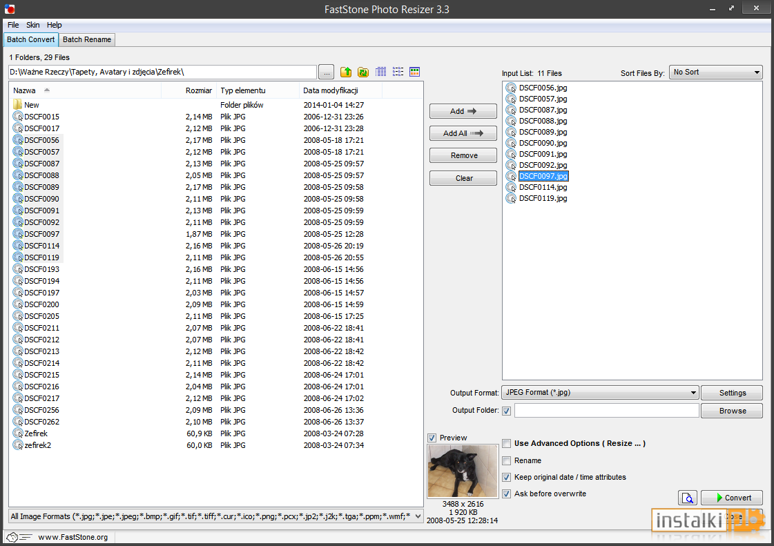Viewport: 774px width, 546px height.
Task: Disable Keep original date / time attributes
Action: [x=507, y=478]
